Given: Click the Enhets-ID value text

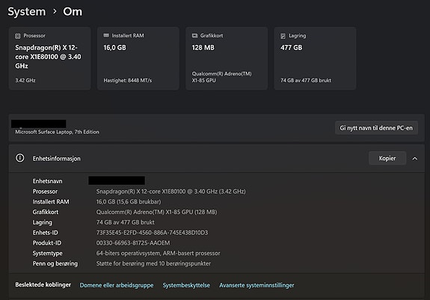Looking at the screenshot, I should (x=152, y=233).
